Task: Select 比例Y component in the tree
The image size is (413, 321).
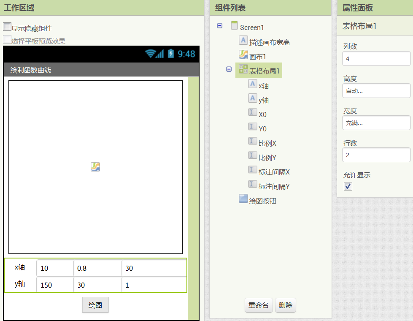Action: [267, 158]
